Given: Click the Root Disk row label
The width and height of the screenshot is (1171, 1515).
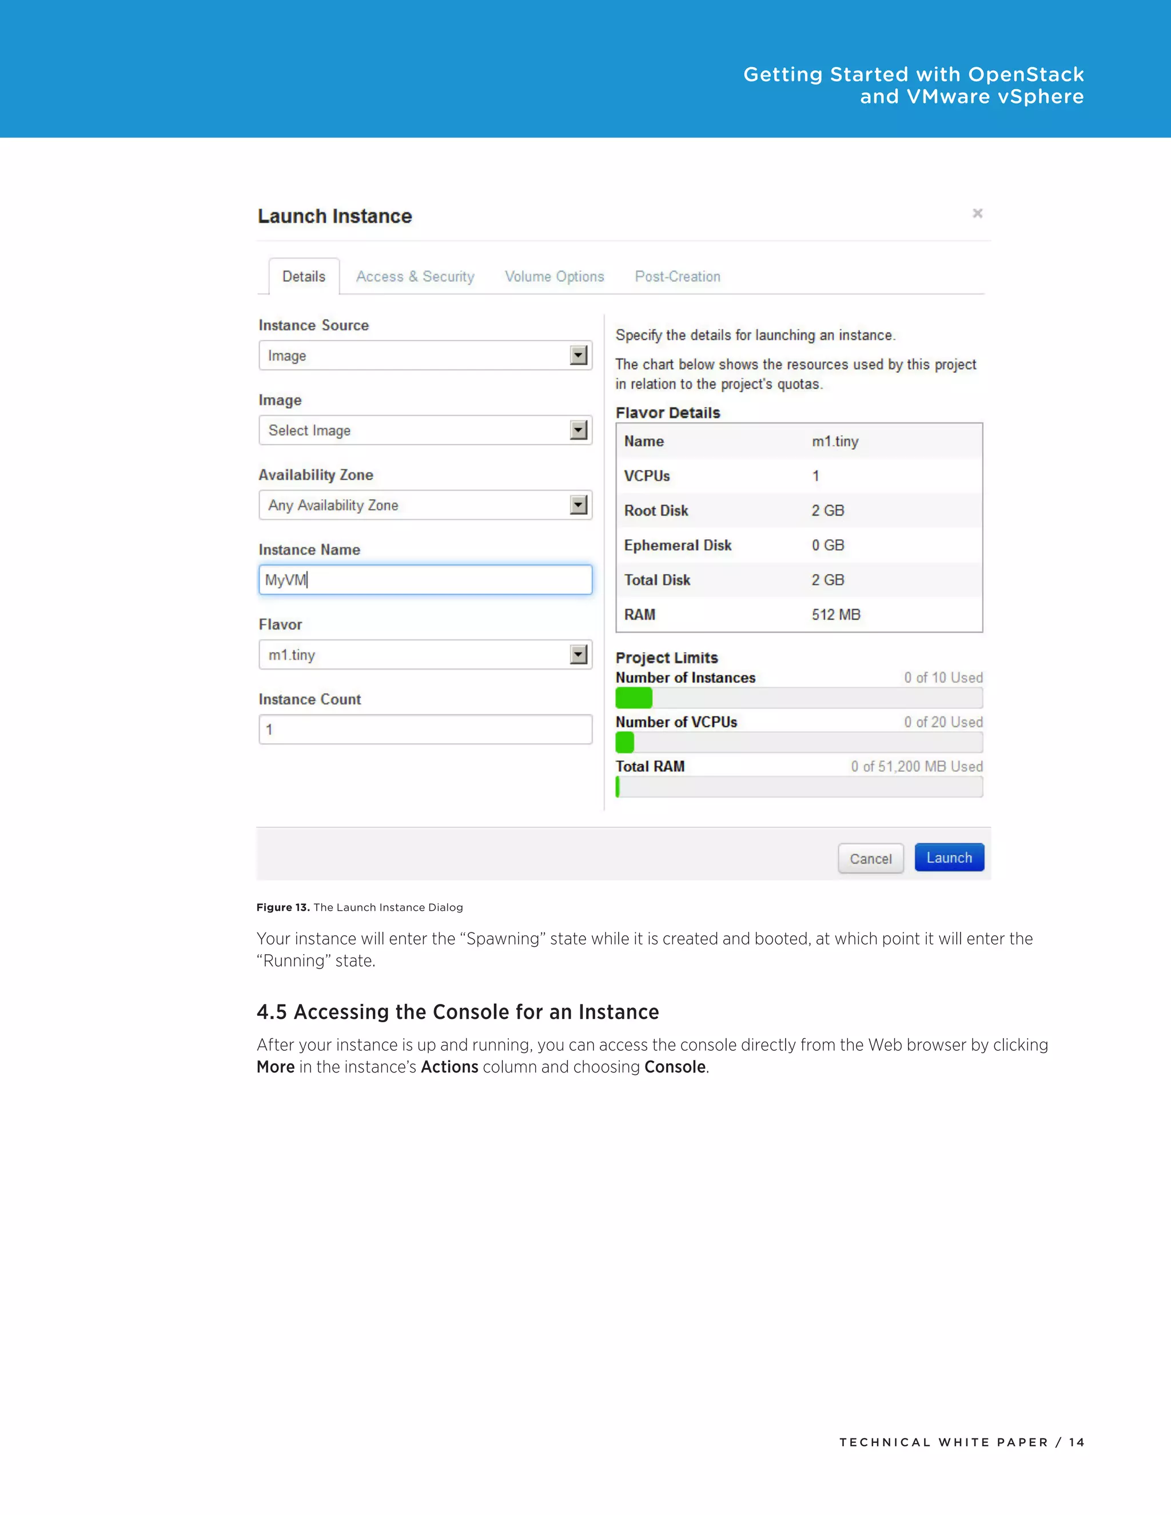Looking at the screenshot, I should [656, 511].
